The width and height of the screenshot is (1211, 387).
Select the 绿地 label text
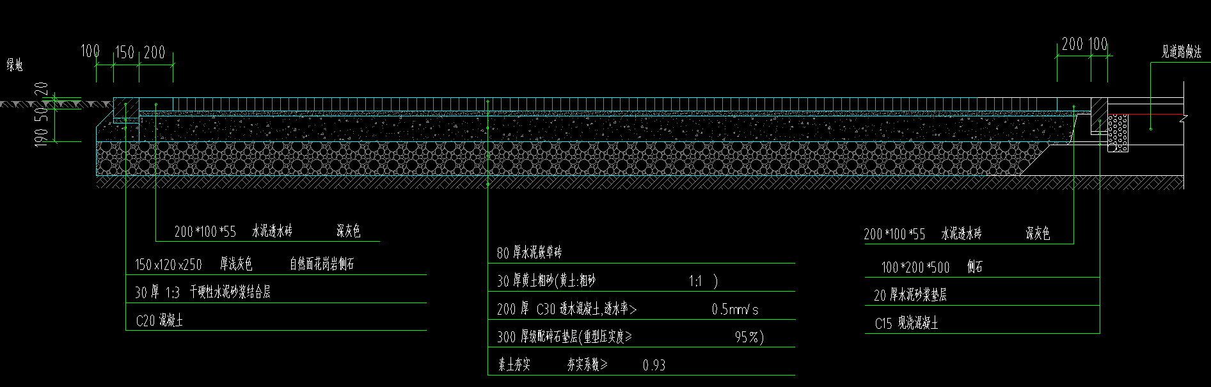pyautogui.click(x=15, y=64)
